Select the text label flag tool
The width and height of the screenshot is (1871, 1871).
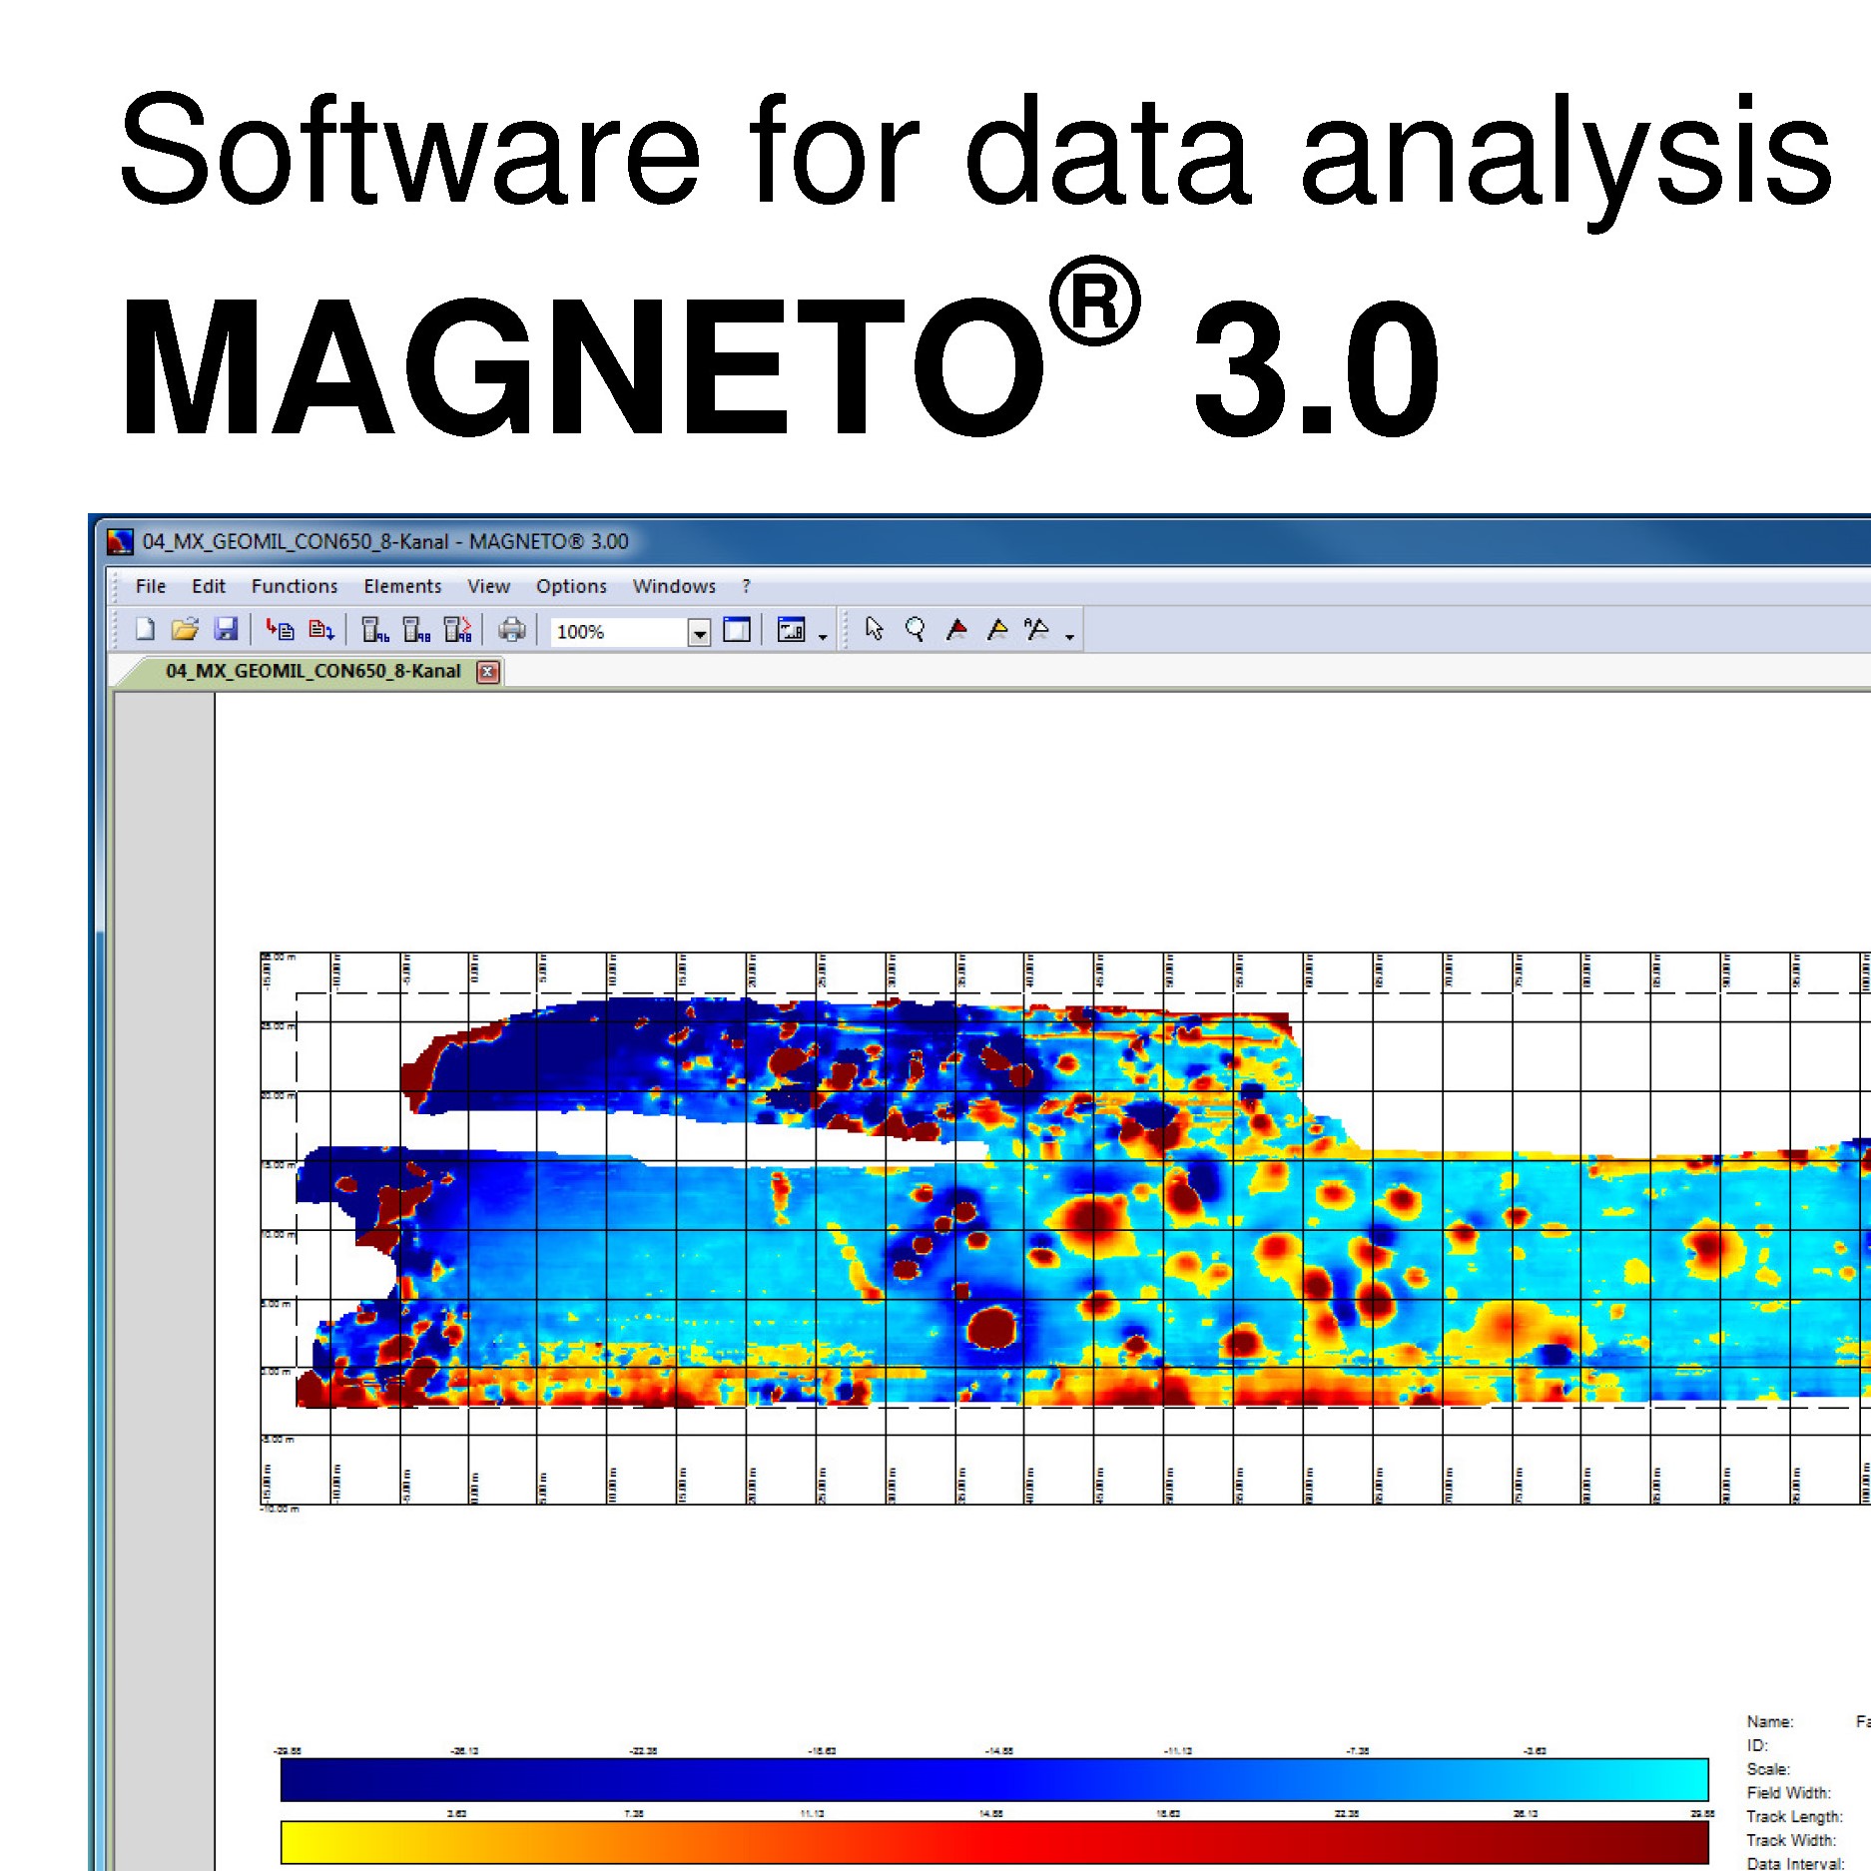1037,629
